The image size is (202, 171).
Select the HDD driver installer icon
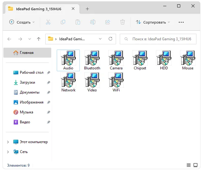164,58
